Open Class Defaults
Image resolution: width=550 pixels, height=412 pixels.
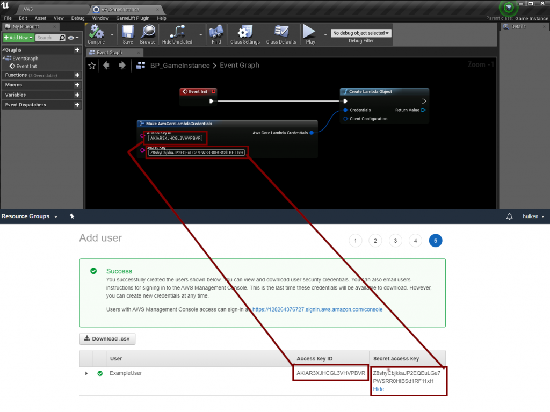(x=281, y=34)
